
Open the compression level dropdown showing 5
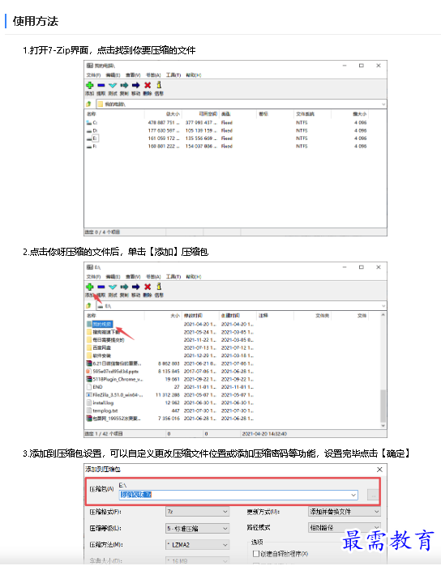click(x=197, y=528)
